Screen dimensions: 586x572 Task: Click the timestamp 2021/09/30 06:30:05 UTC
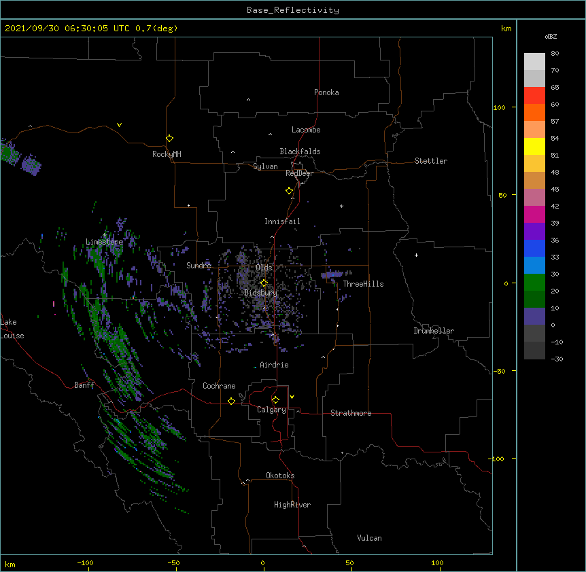click(67, 29)
